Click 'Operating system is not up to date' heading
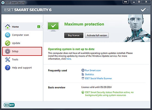Screen dimensions: 152x110 click(71, 49)
